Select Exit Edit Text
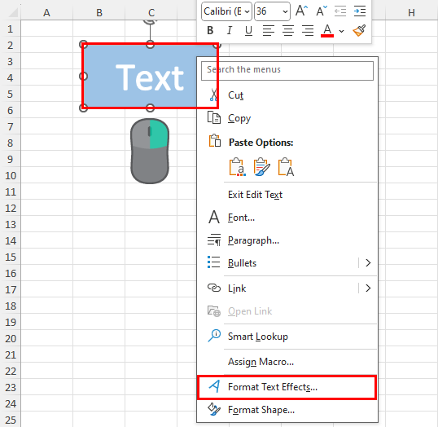 pos(287,195)
